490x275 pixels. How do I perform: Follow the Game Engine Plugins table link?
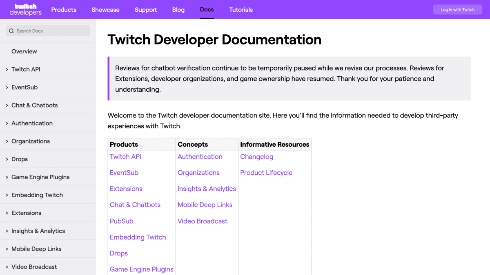142,269
